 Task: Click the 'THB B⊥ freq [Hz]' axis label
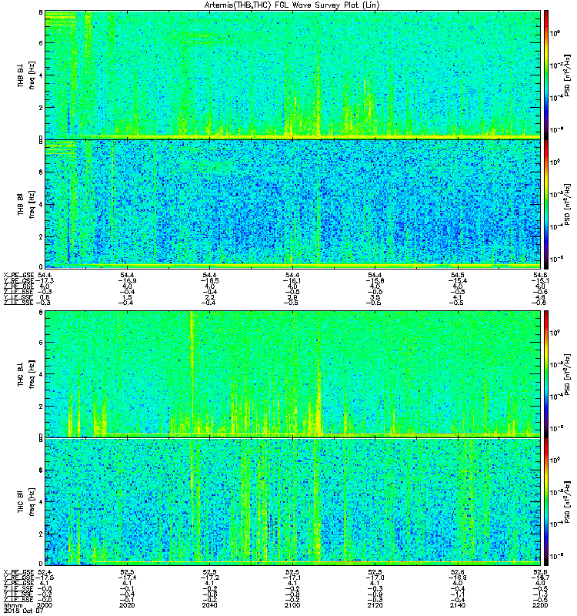(x=26, y=75)
